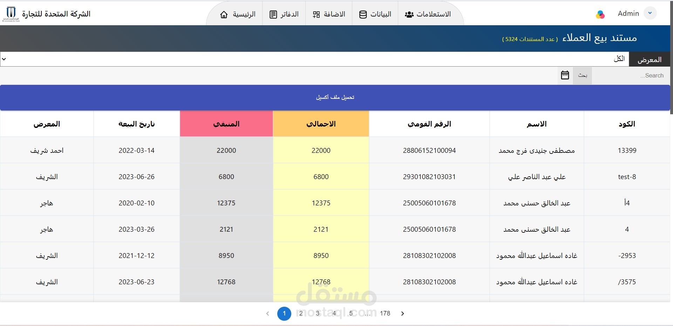Sort by الاسم column header

click(537, 124)
